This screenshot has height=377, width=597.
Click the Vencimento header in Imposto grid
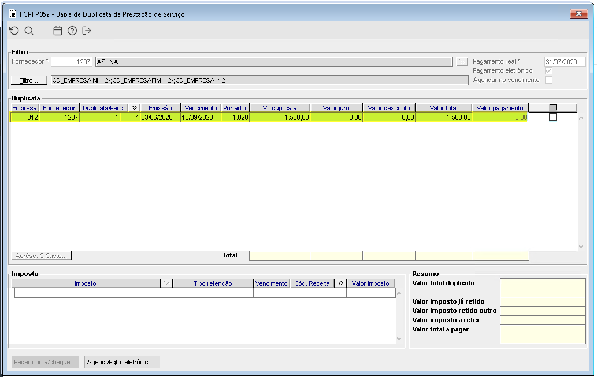point(272,283)
